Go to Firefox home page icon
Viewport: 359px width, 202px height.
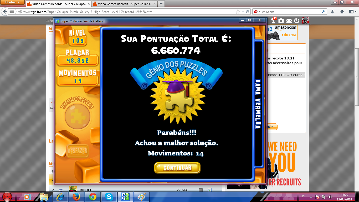[x=342, y=12]
